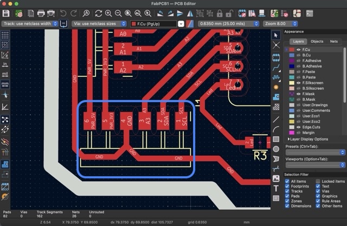Screen dimensions: 347x226
Task: Click the Margin magenta color swatch
Action: [x=292, y=132]
